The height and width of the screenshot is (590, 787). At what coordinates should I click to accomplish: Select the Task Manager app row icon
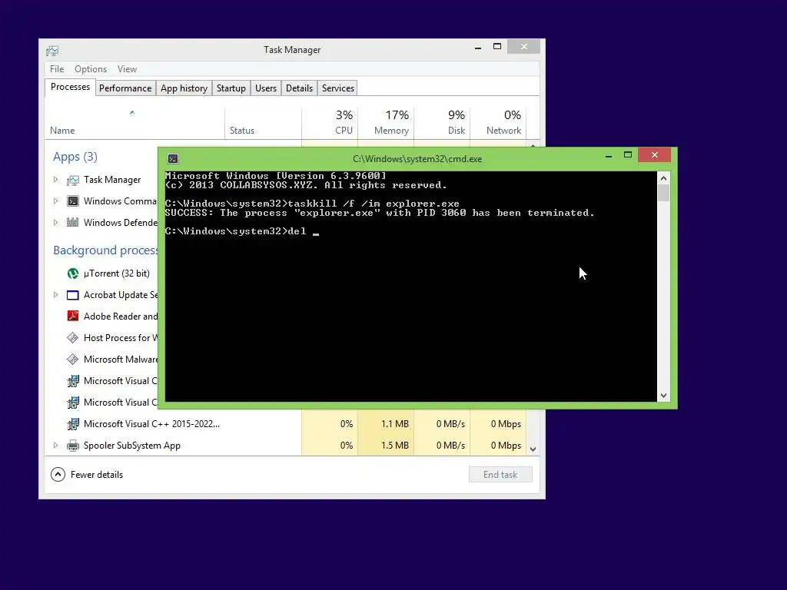tap(73, 180)
